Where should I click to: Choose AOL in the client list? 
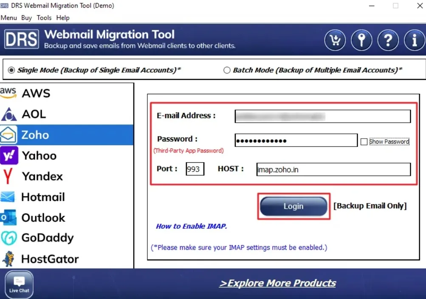pos(34,114)
